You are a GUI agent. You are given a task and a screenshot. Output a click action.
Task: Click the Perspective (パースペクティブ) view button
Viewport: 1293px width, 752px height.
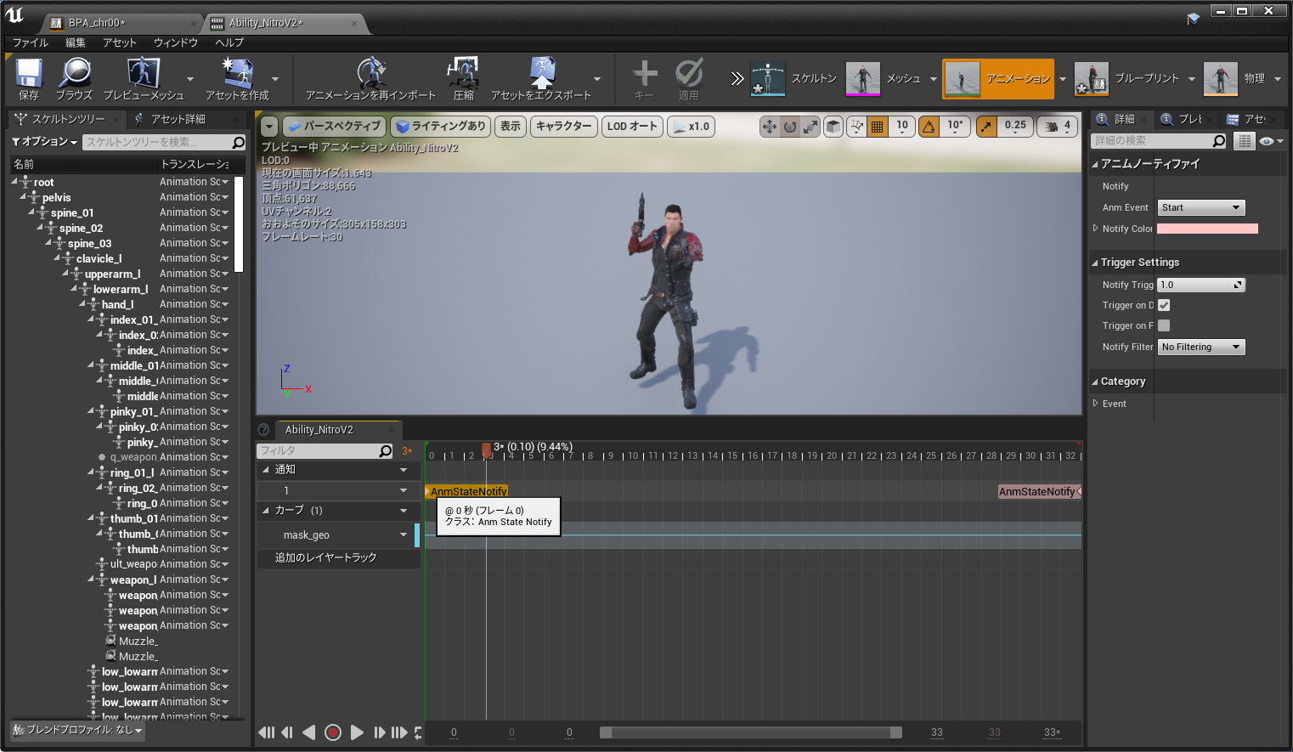tap(334, 127)
